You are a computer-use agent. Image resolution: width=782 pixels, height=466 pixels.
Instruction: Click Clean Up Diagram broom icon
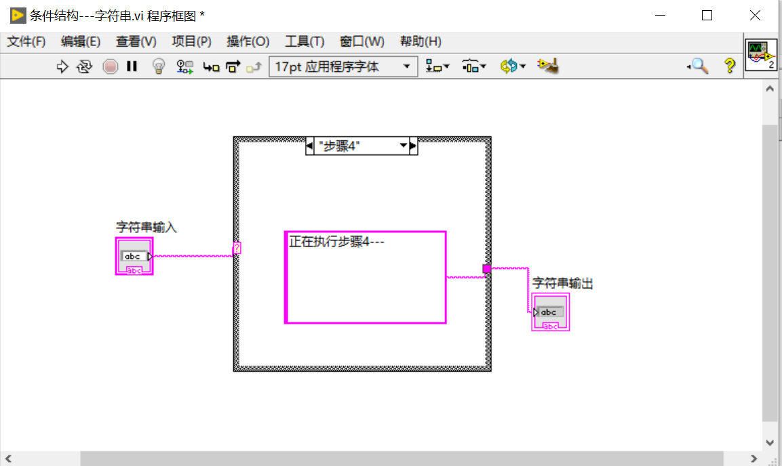pyautogui.click(x=547, y=66)
